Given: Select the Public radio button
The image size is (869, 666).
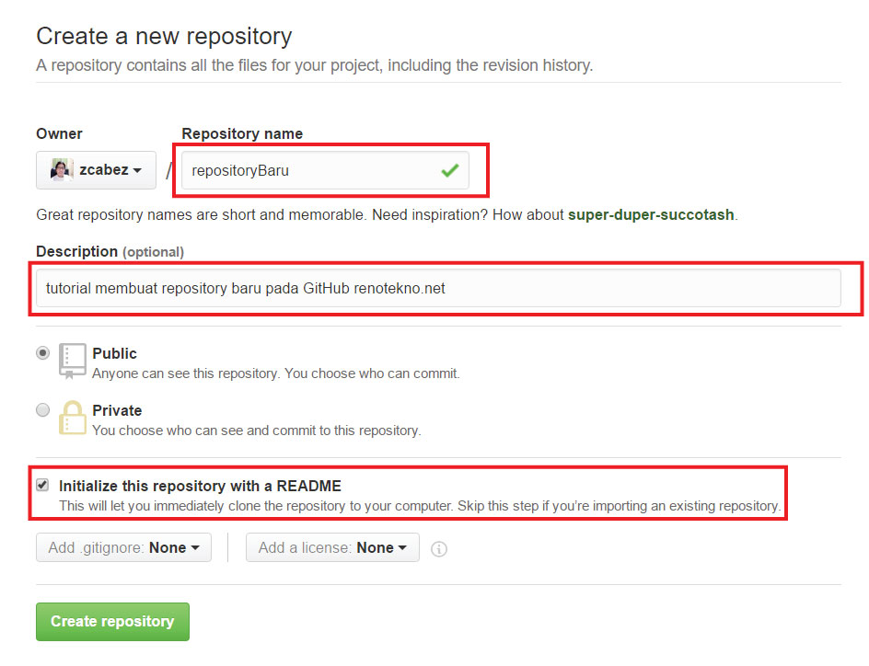Looking at the screenshot, I should (42, 353).
